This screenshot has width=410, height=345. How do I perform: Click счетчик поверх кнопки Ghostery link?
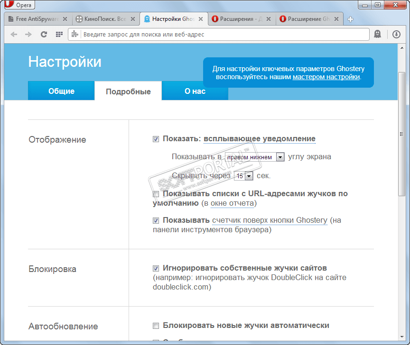[x=270, y=220]
